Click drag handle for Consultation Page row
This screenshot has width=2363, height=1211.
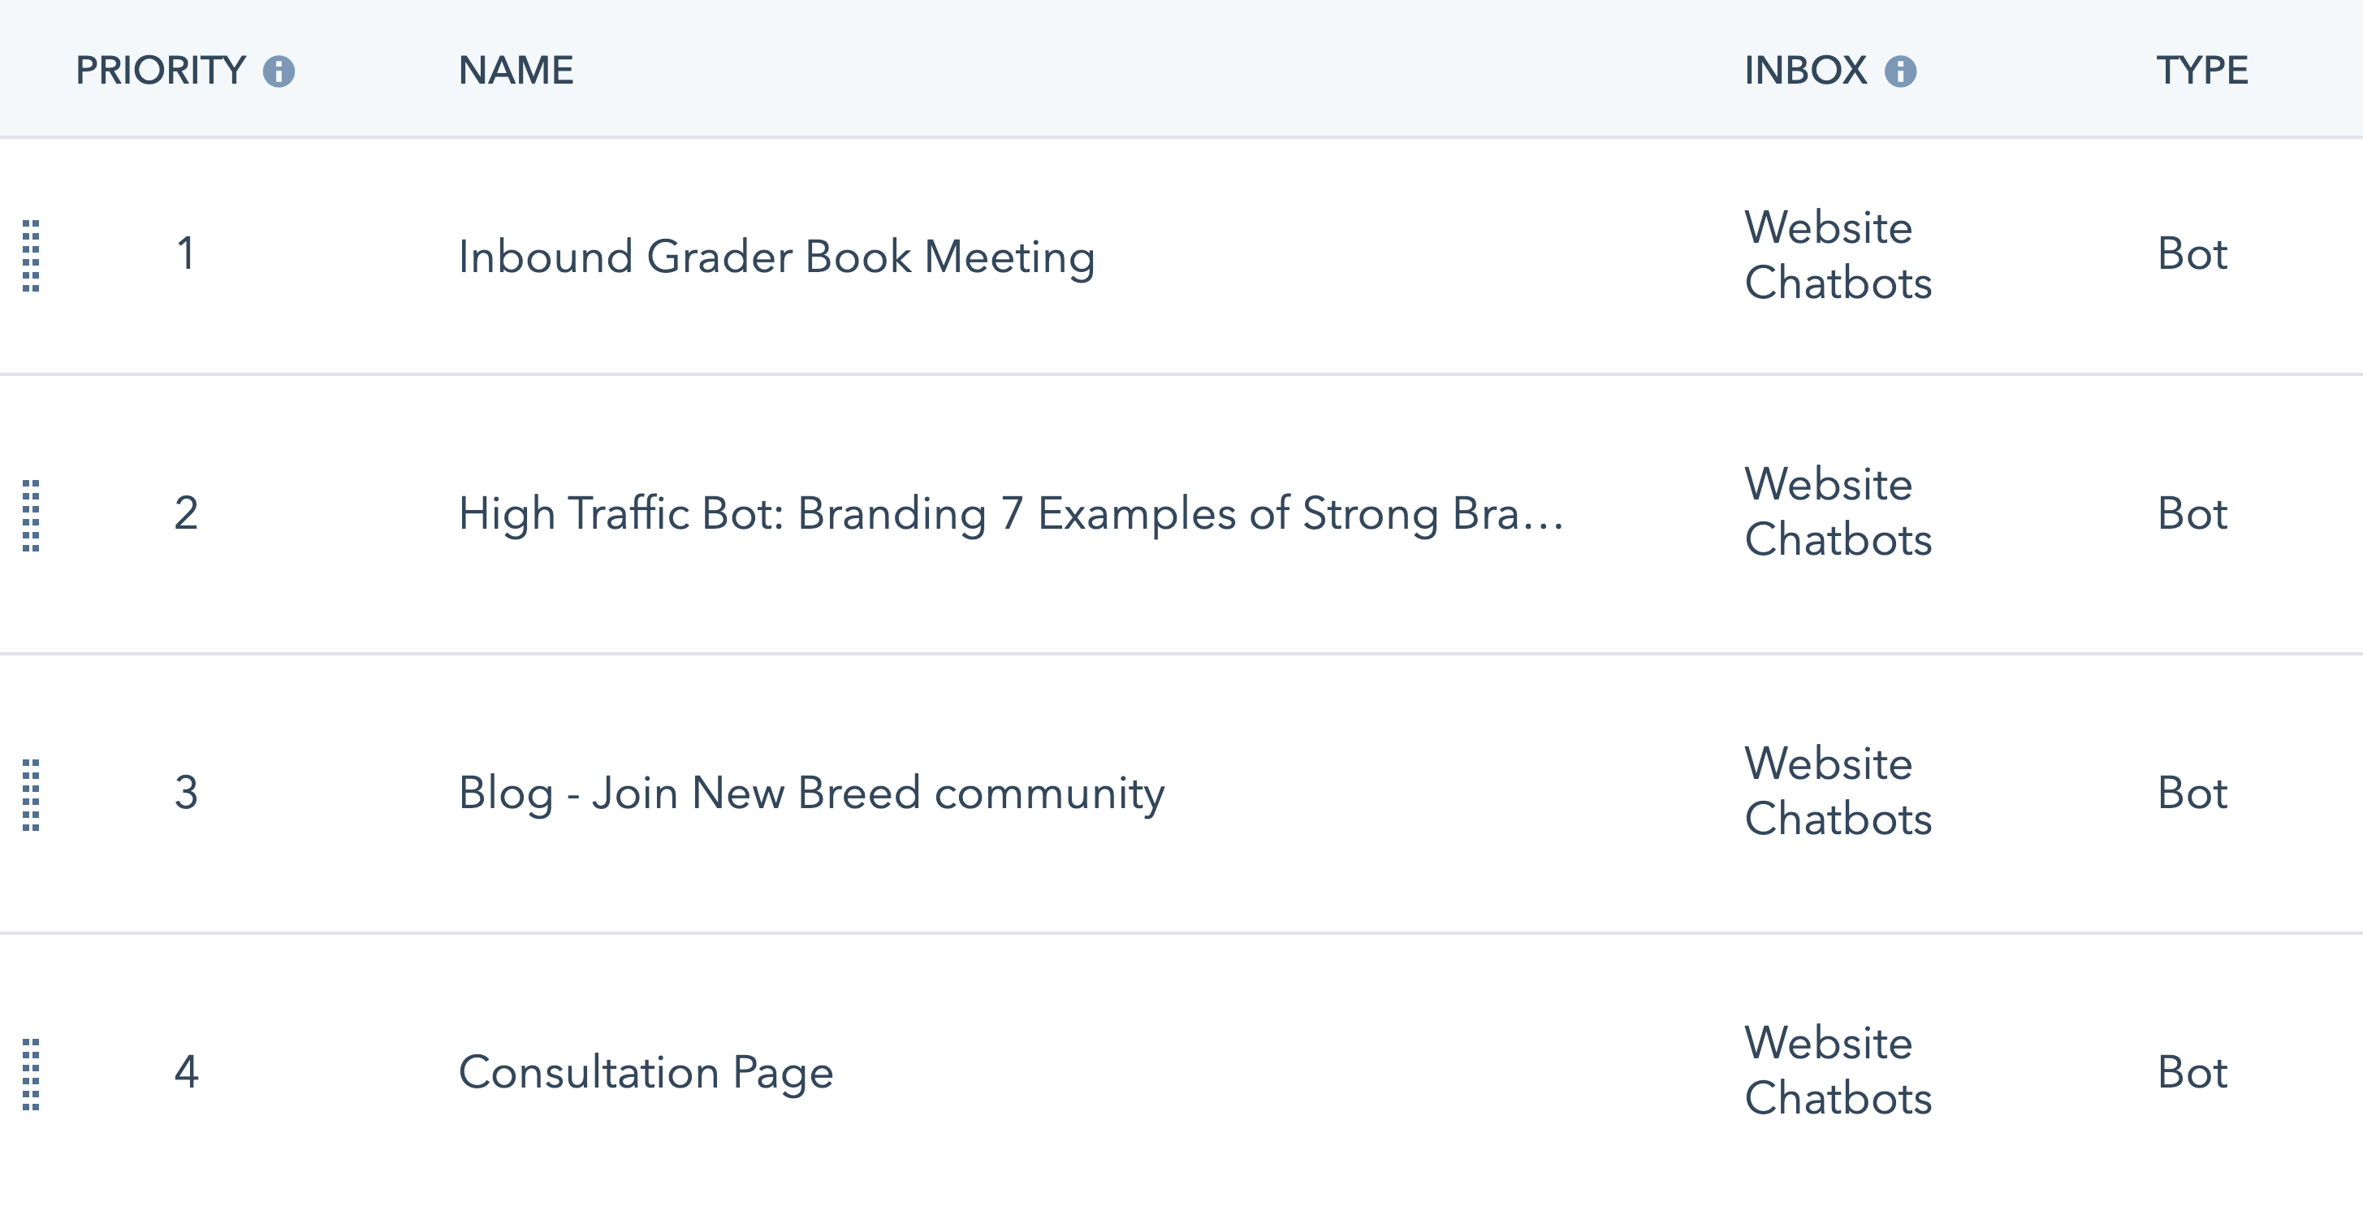point(31,1074)
